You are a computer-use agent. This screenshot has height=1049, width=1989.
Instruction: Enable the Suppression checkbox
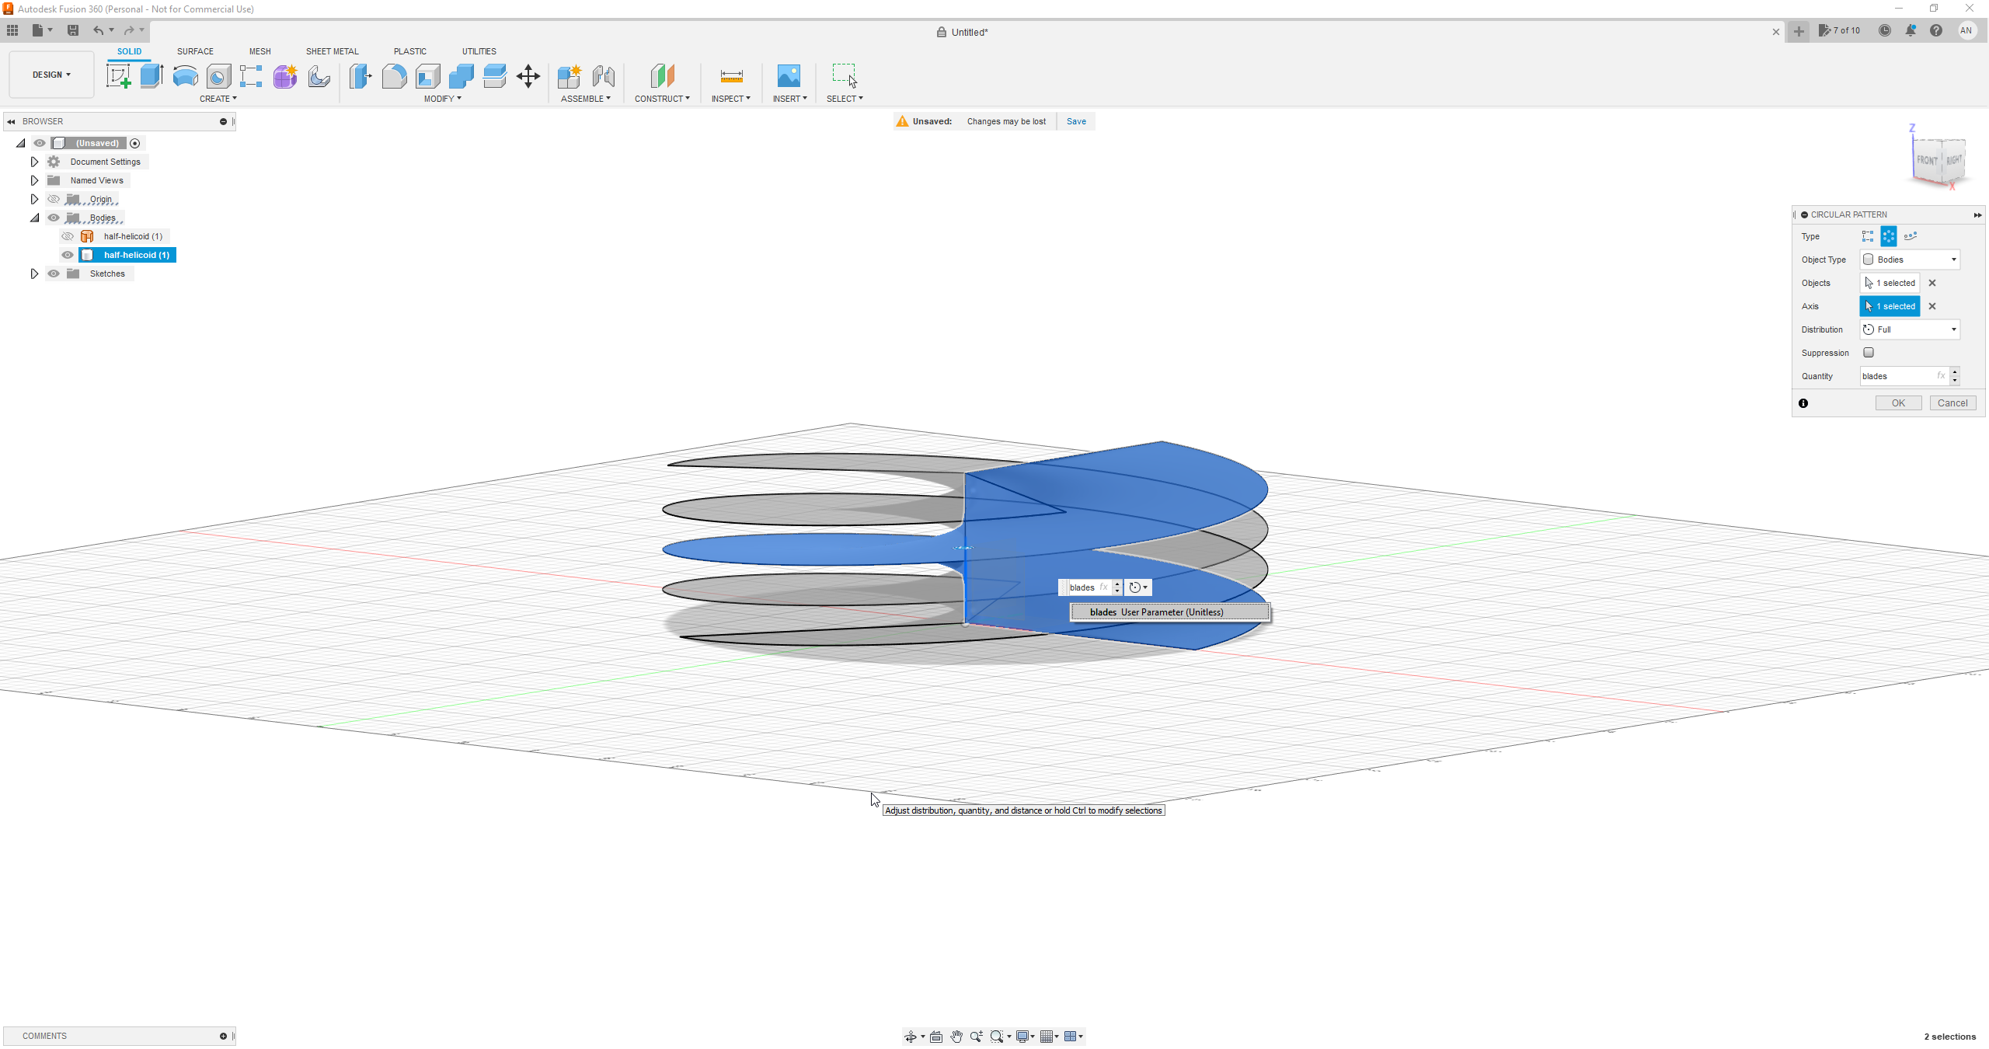pyautogui.click(x=1869, y=353)
